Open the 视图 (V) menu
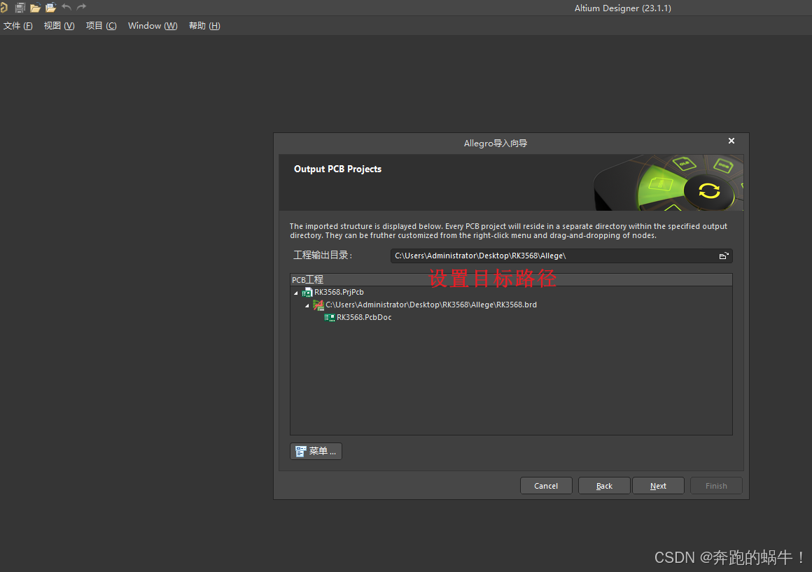 pos(59,26)
